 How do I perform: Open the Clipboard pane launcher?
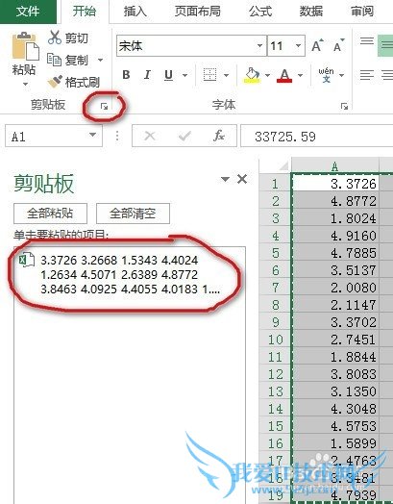pos(104,107)
